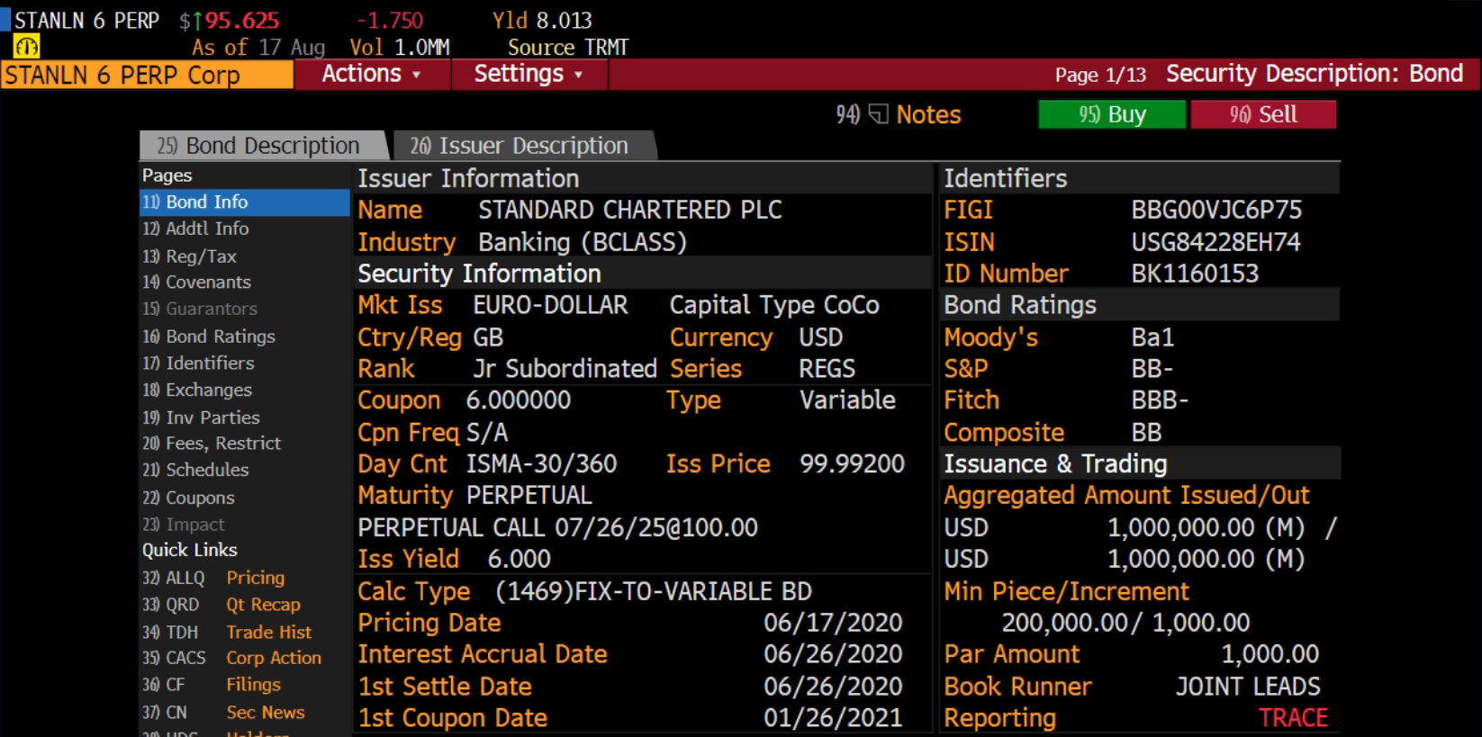Click the ID Number BK1160153
The height and width of the screenshot is (737, 1482).
point(1195,274)
